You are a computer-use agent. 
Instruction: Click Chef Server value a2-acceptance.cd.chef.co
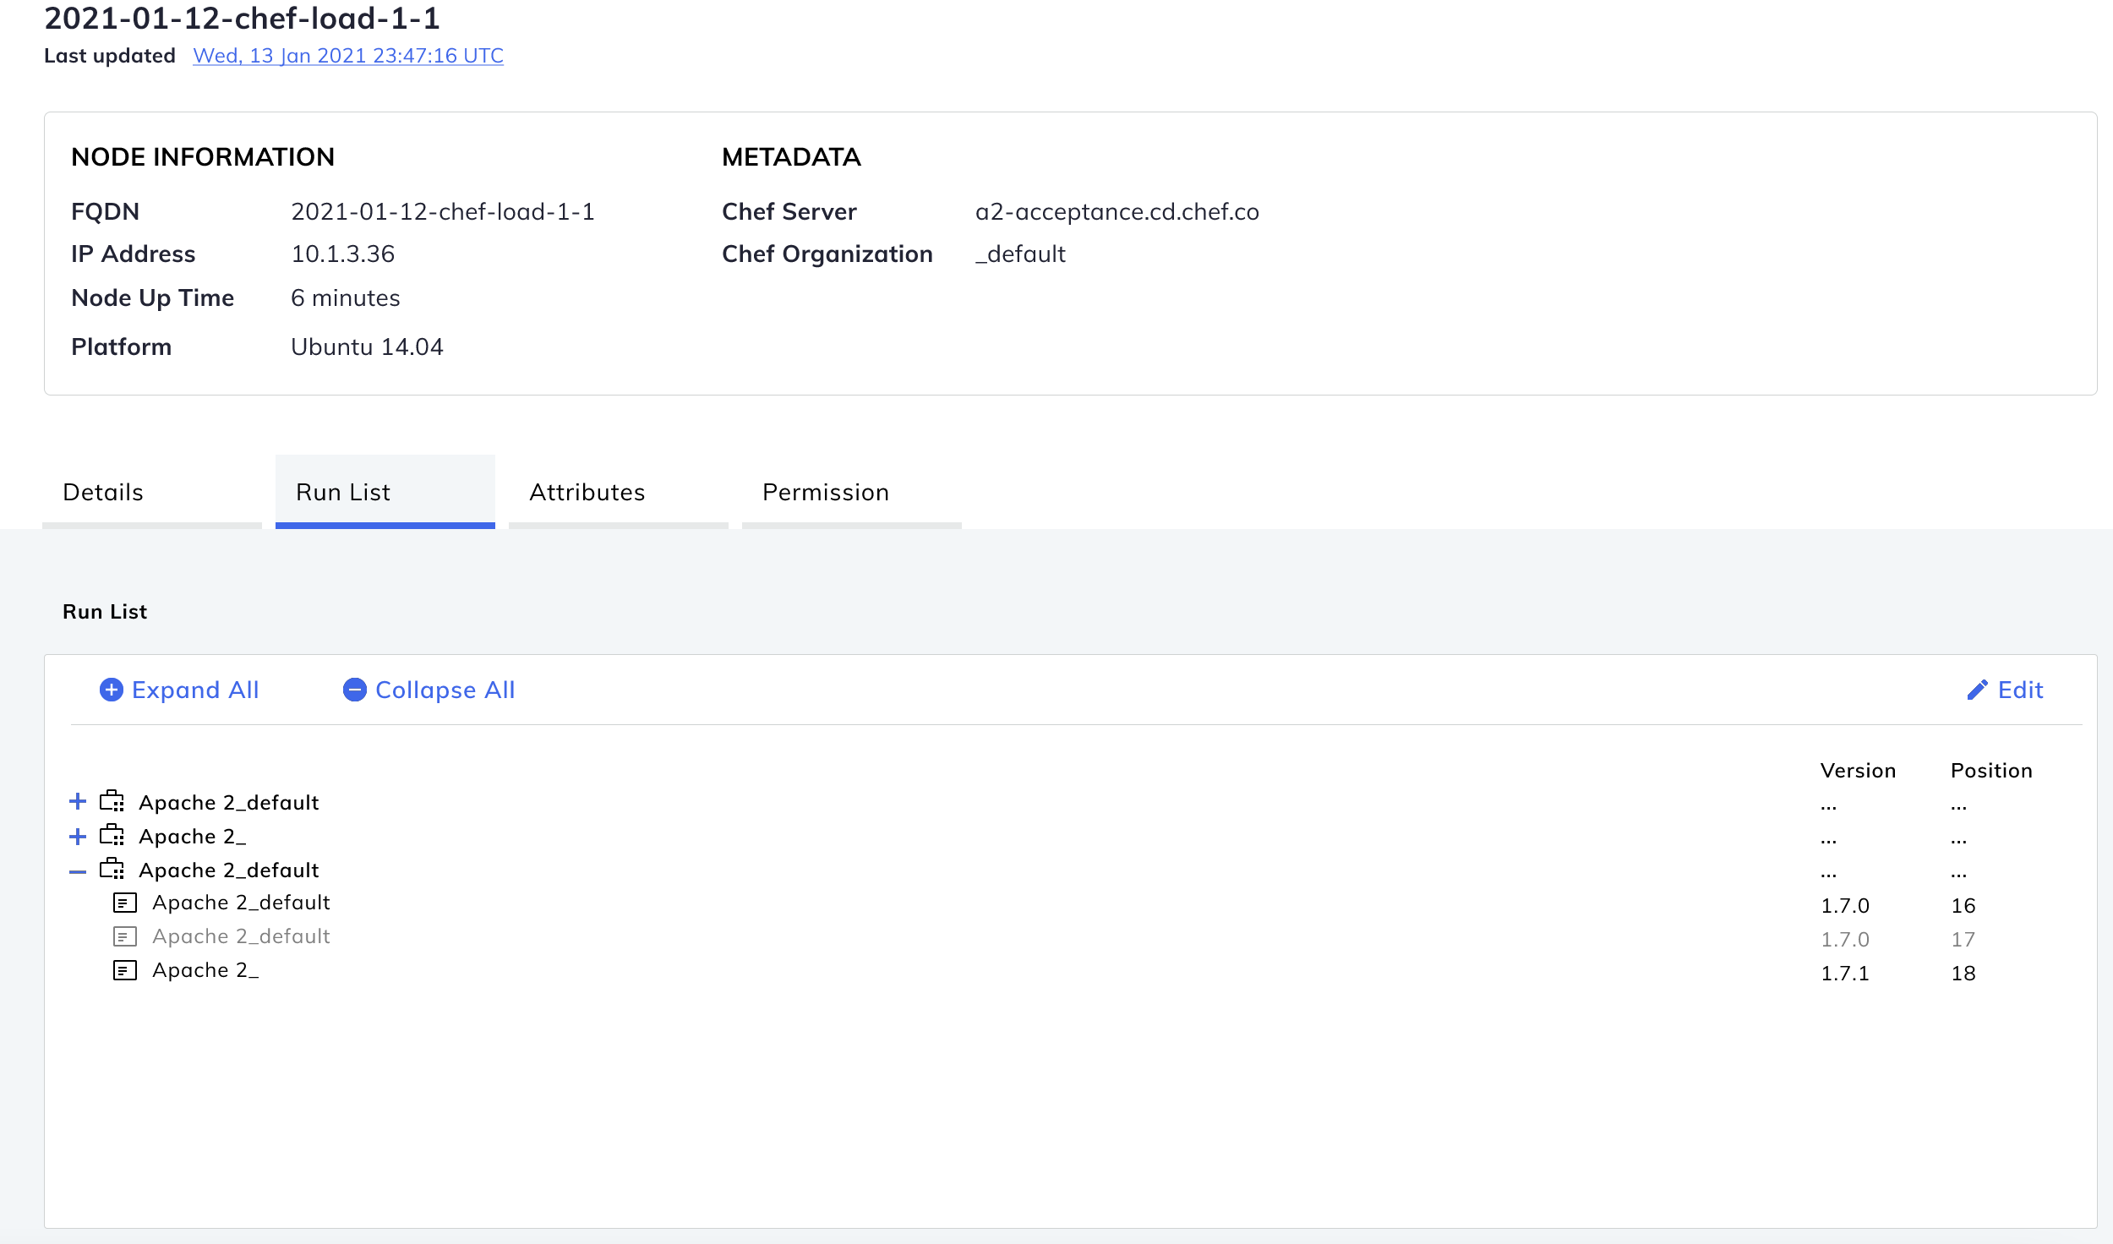click(1117, 212)
